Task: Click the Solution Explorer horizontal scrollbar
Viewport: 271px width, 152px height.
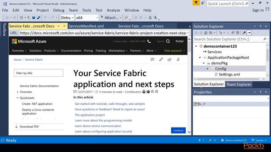Action: point(228,79)
